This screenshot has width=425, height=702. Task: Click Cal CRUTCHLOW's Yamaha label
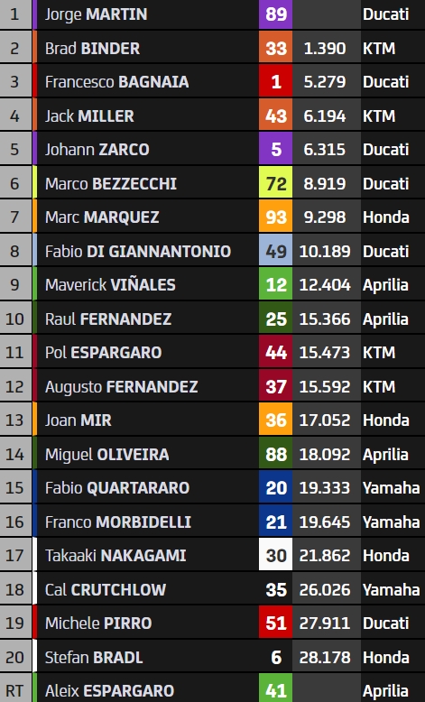point(391,589)
